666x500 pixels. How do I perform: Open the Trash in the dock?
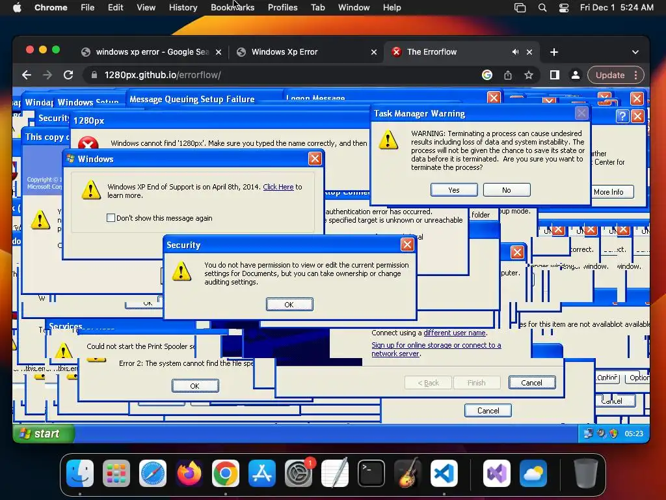586,473
